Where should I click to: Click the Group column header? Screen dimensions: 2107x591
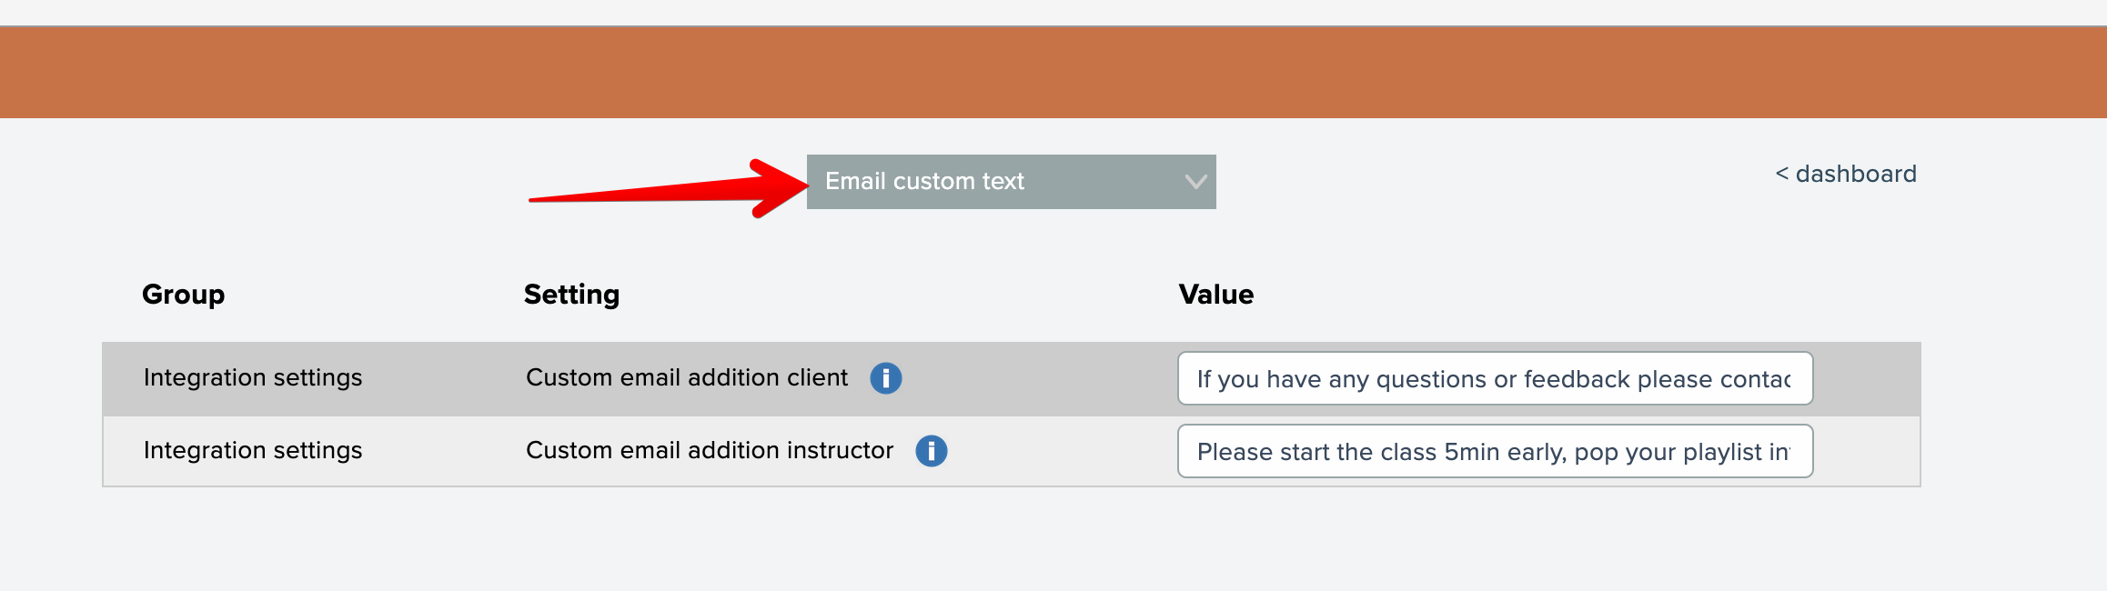click(x=183, y=295)
